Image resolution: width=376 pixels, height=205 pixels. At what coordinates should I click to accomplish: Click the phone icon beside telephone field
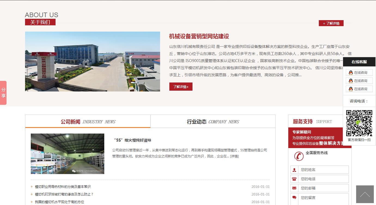tap(294, 179)
